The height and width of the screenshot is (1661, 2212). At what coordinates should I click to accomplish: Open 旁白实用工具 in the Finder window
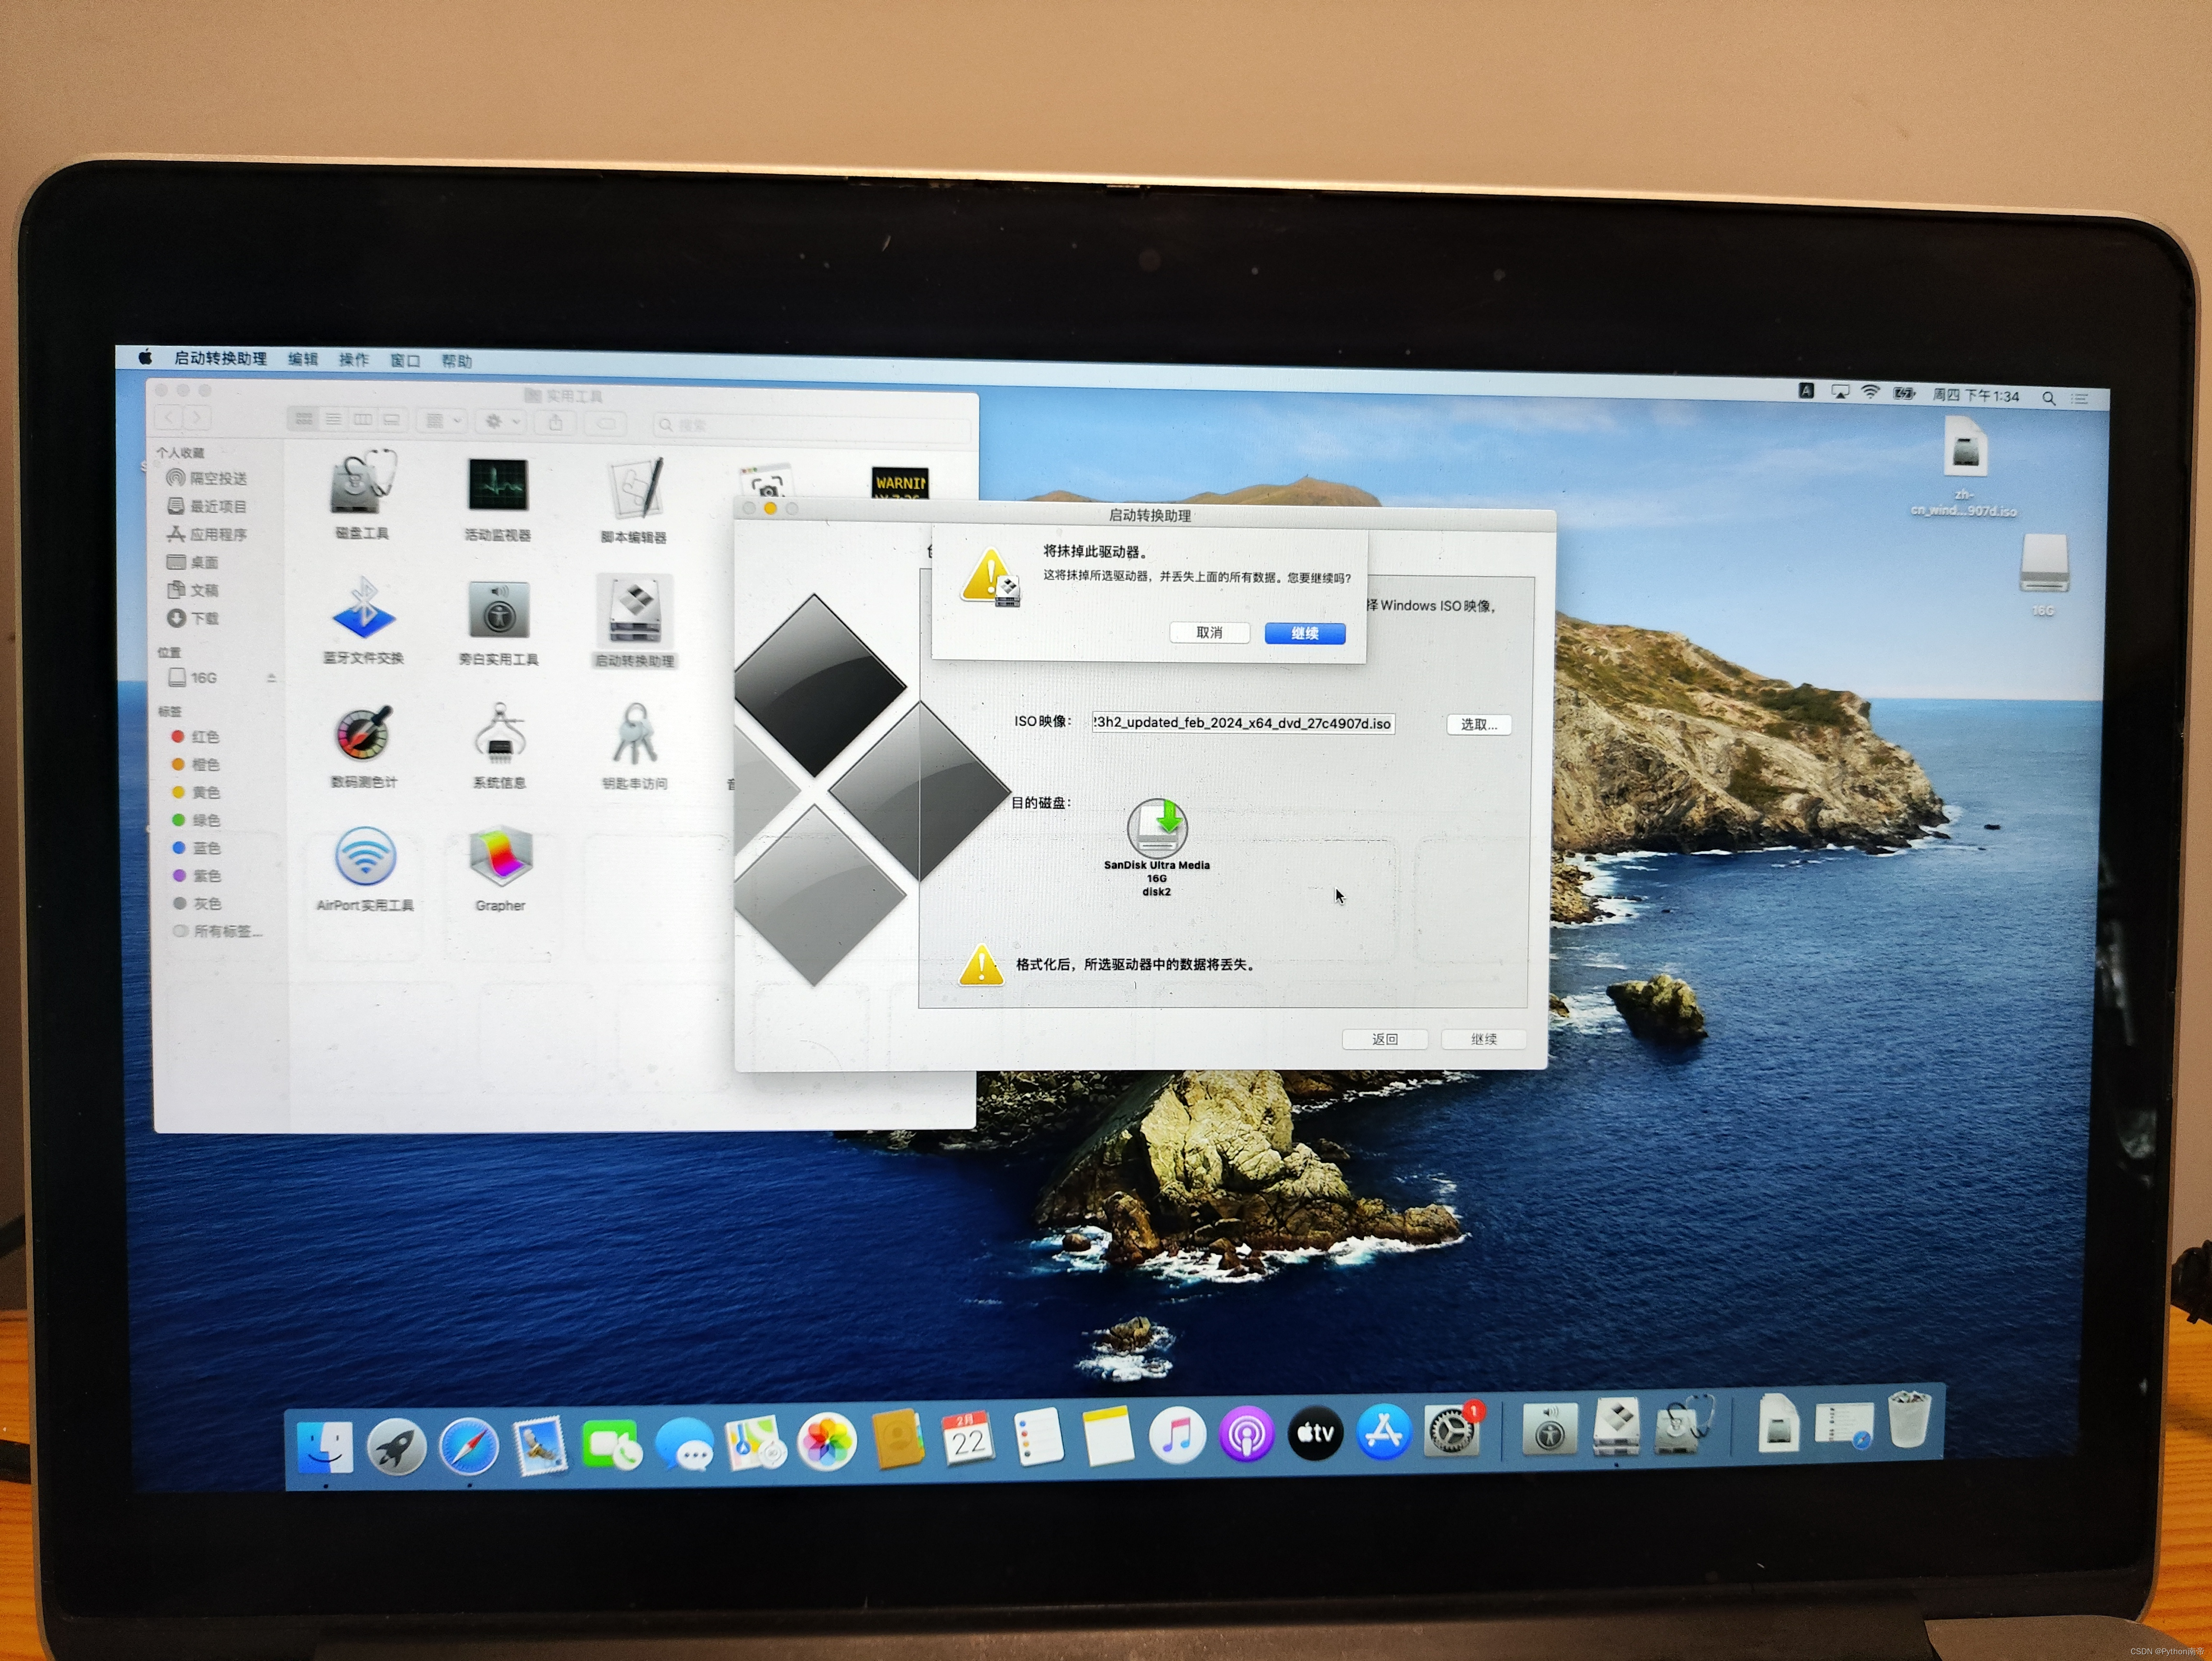(498, 623)
